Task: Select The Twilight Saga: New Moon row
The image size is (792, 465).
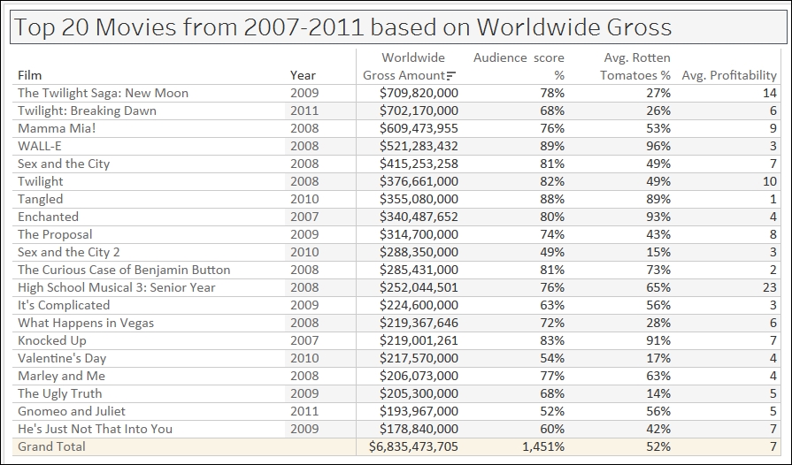Action: pyautogui.click(x=396, y=94)
